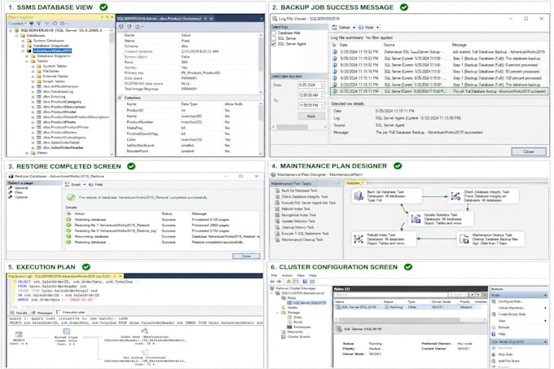Image resolution: width=554 pixels, height=369 pixels.
Task: Collapse the Storage node in Failover Cluster Manager
Action: click(277, 313)
